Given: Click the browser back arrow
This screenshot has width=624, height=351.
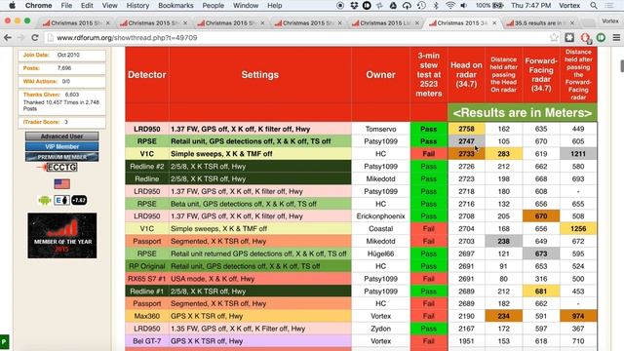Looking at the screenshot, I should [x=8, y=38].
